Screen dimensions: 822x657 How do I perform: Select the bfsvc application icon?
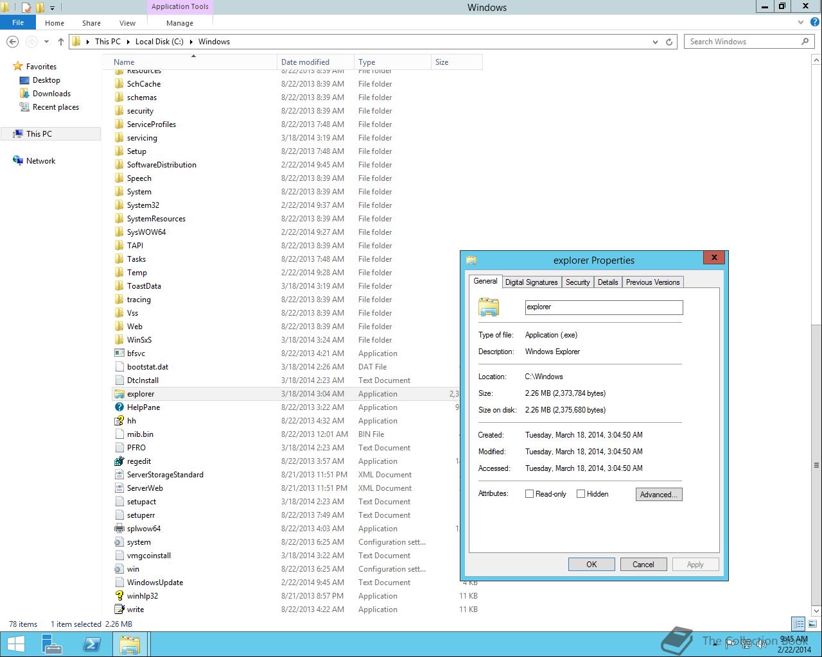(119, 354)
